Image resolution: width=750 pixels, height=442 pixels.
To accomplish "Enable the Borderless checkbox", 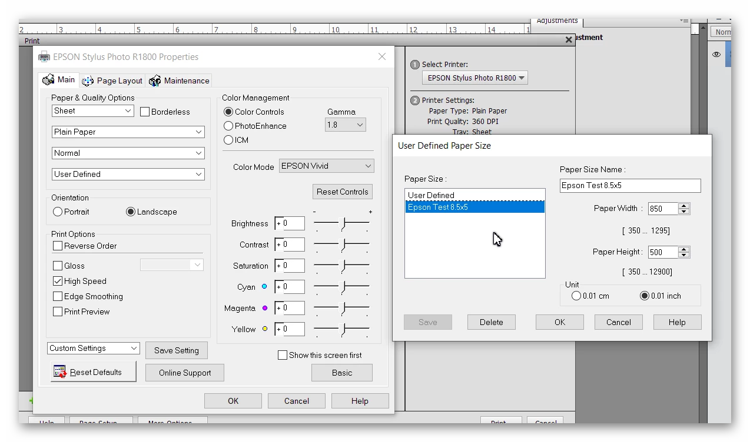I will pyautogui.click(x=145, y=112).
